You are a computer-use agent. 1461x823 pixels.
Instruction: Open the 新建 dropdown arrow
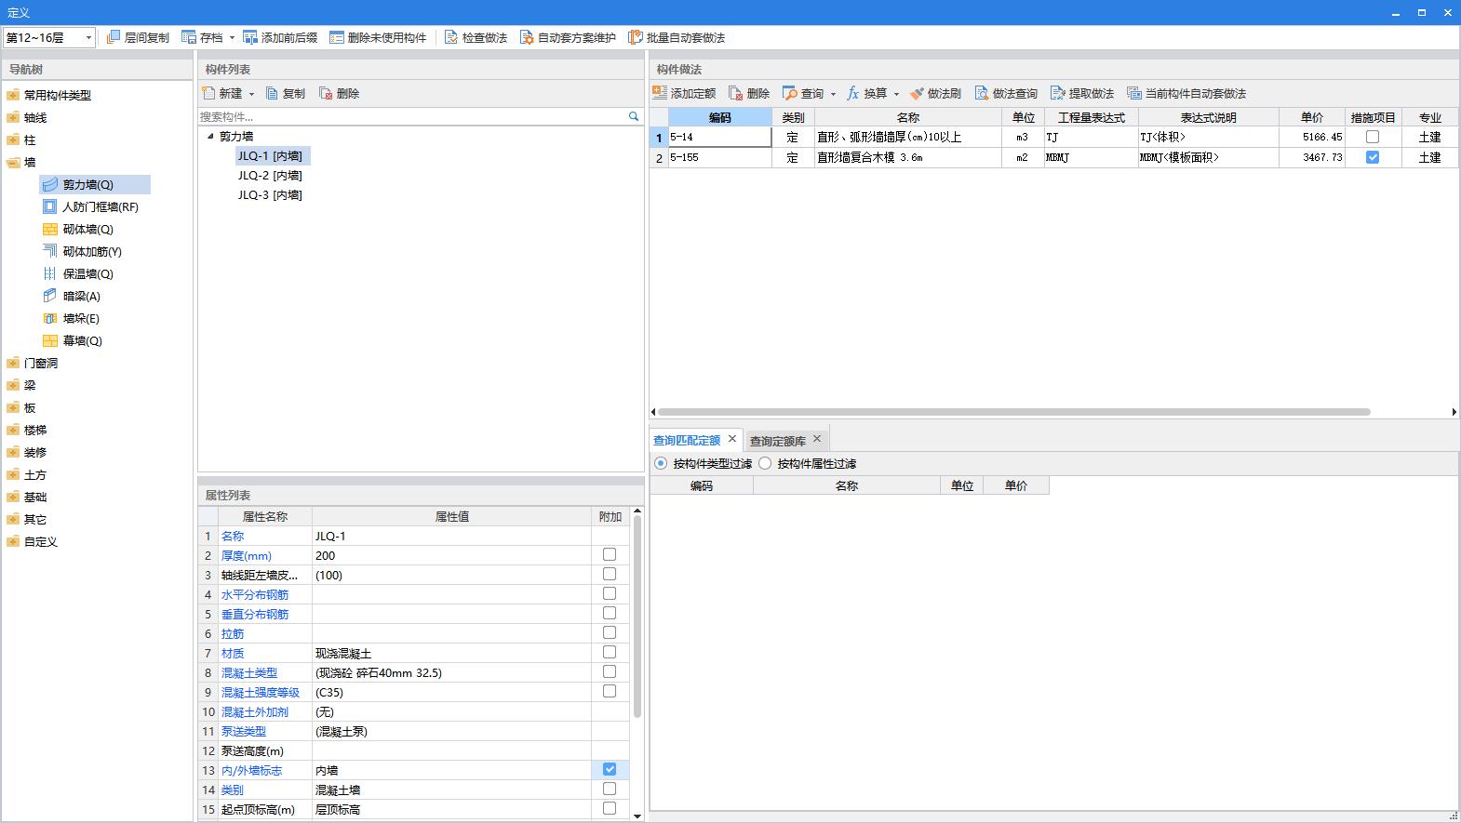[x=251, y=94]
